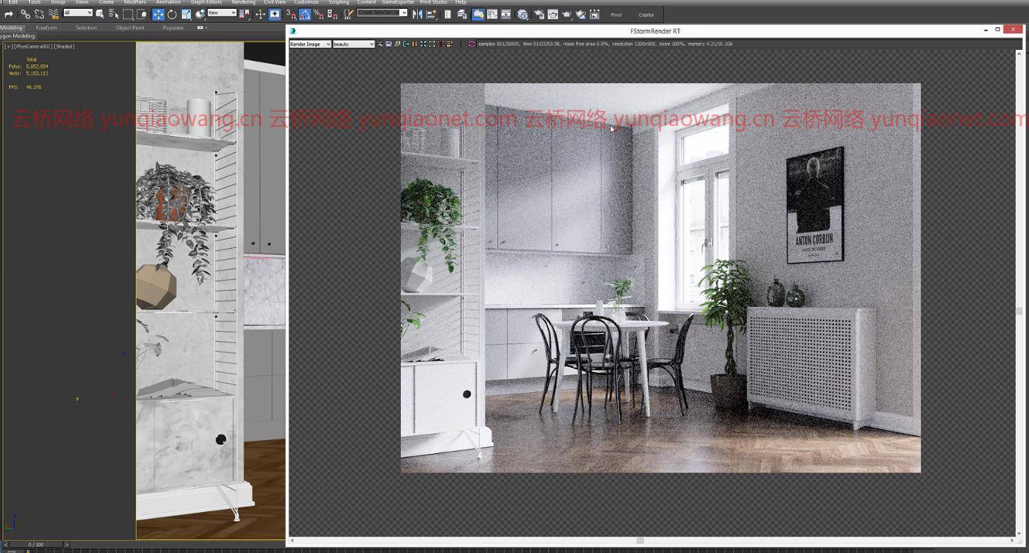Pause the FStorm render
The width and height of the screenshot is (1029, 553).
414,44
